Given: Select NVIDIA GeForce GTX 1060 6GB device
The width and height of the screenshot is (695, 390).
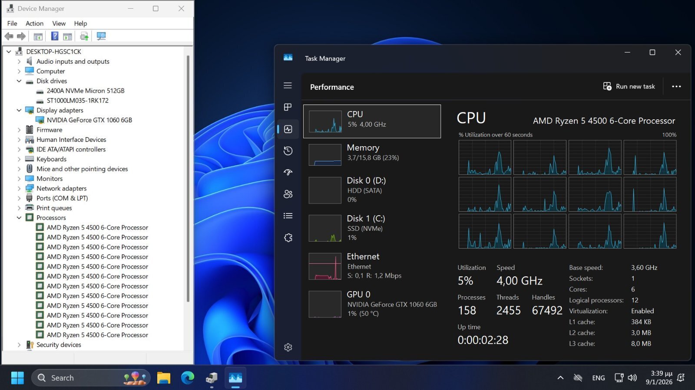Looking at the screenshot, I should tap(89, 120).
